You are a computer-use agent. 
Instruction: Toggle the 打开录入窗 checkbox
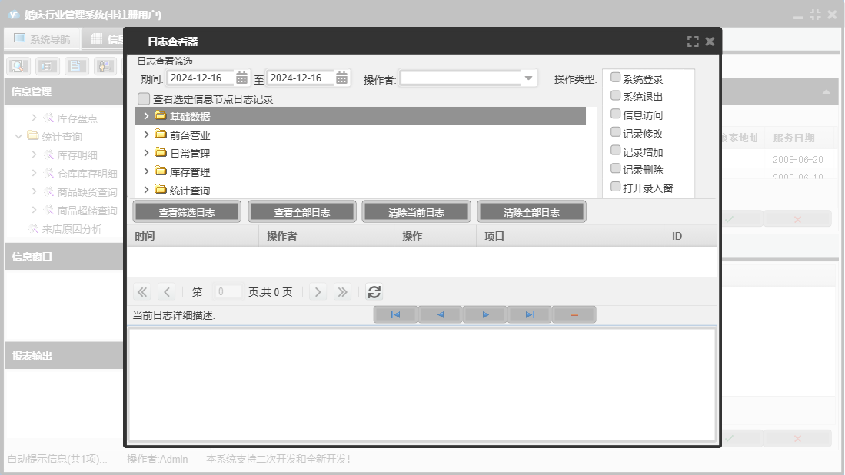pos(615,188)
